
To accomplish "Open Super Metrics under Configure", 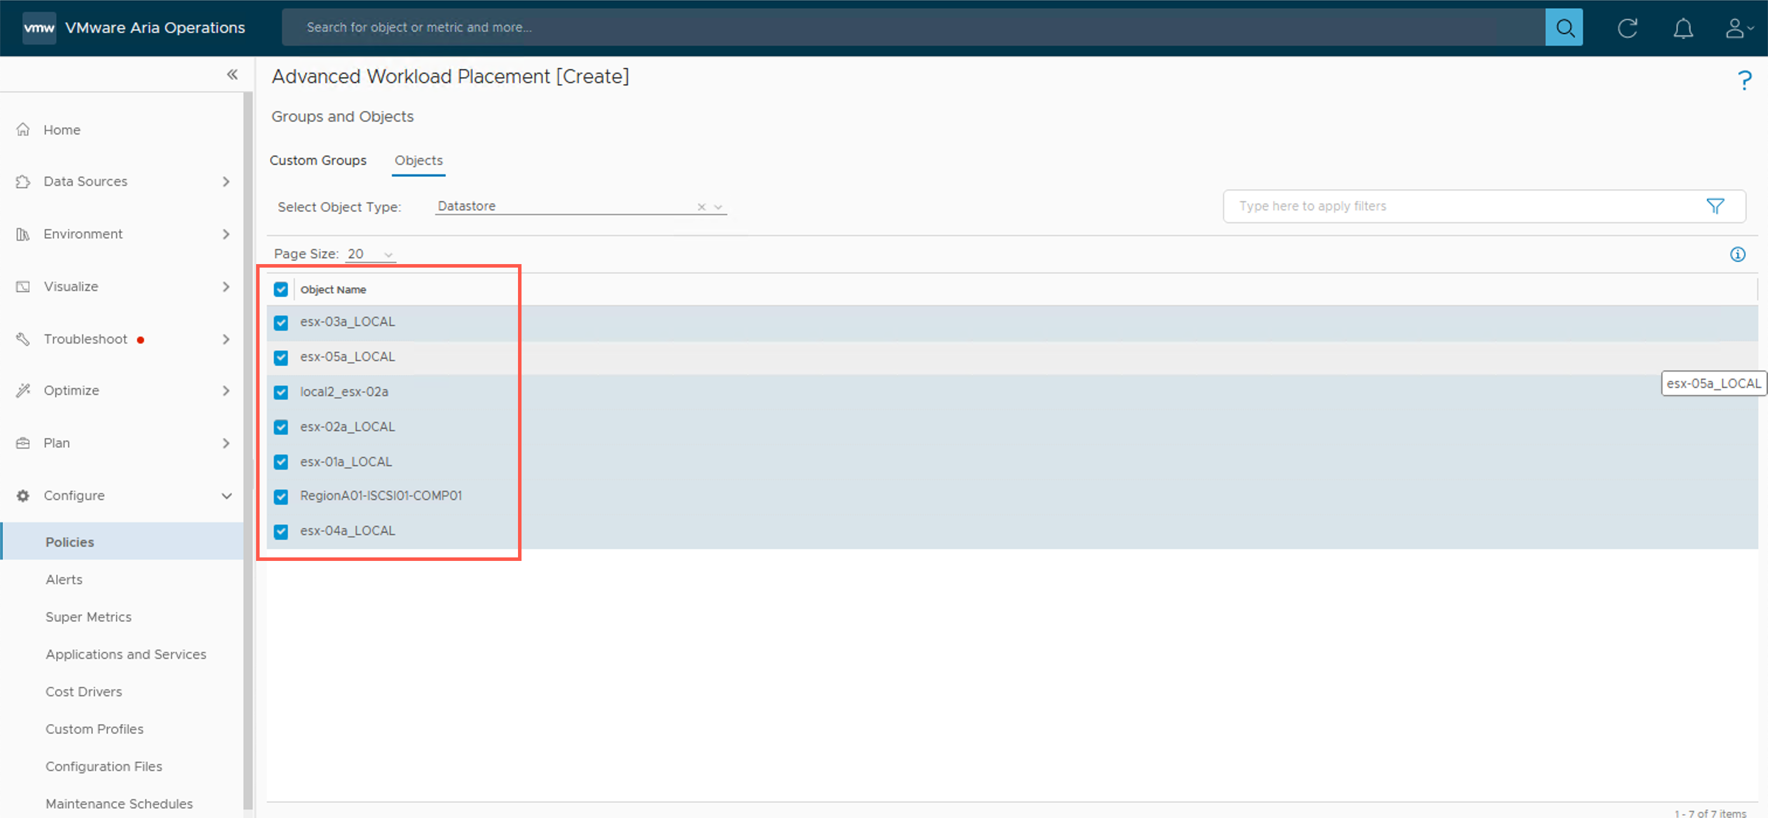I will 88,616.
